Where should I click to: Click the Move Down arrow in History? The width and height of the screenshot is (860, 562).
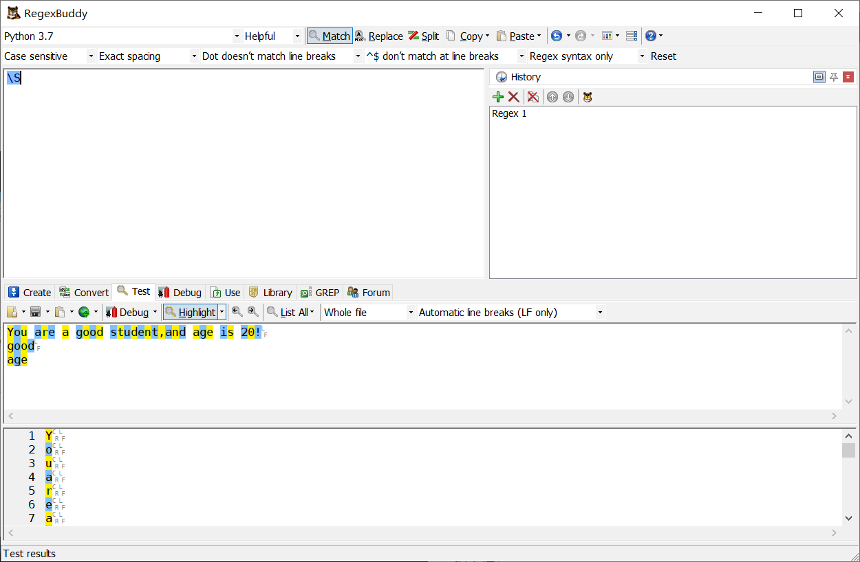click(x=568, y=97)
